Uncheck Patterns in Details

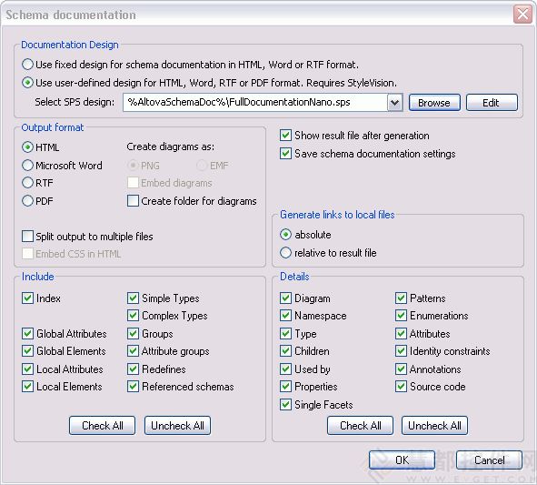tap(401, 298)
